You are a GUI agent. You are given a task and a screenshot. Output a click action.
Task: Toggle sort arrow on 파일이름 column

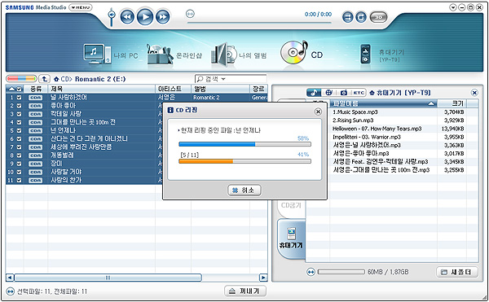431,103
